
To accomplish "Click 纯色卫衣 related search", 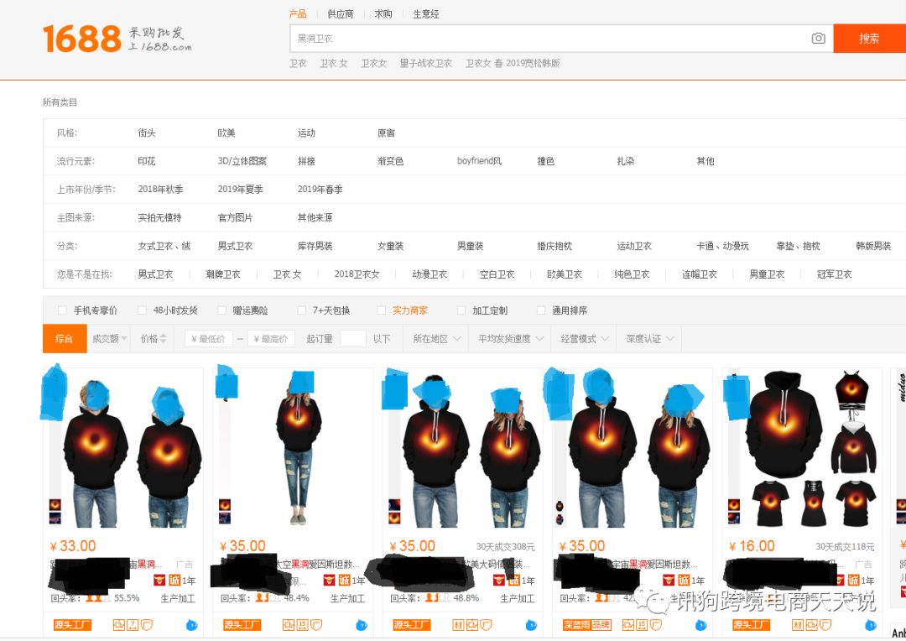I will [x=633, y=274].
